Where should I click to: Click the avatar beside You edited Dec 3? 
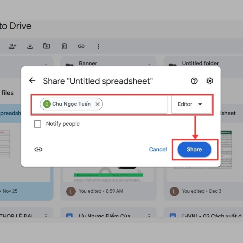click(174, 191)
